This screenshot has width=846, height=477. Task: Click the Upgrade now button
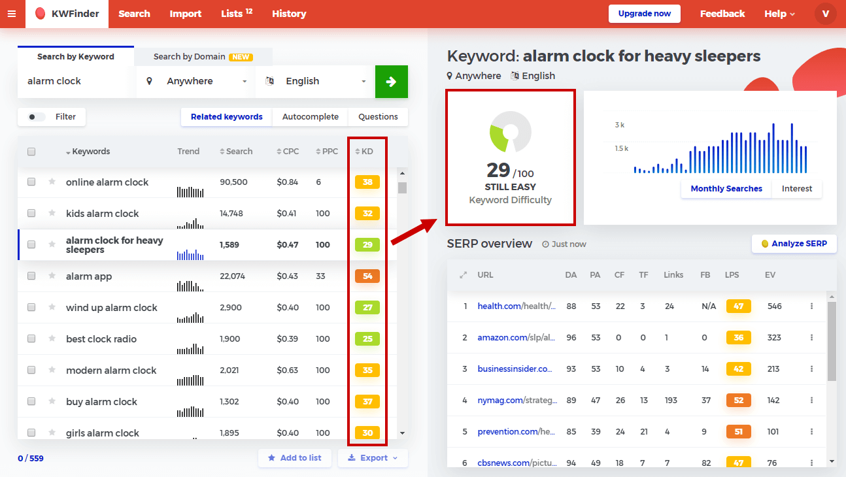point(645,14)
